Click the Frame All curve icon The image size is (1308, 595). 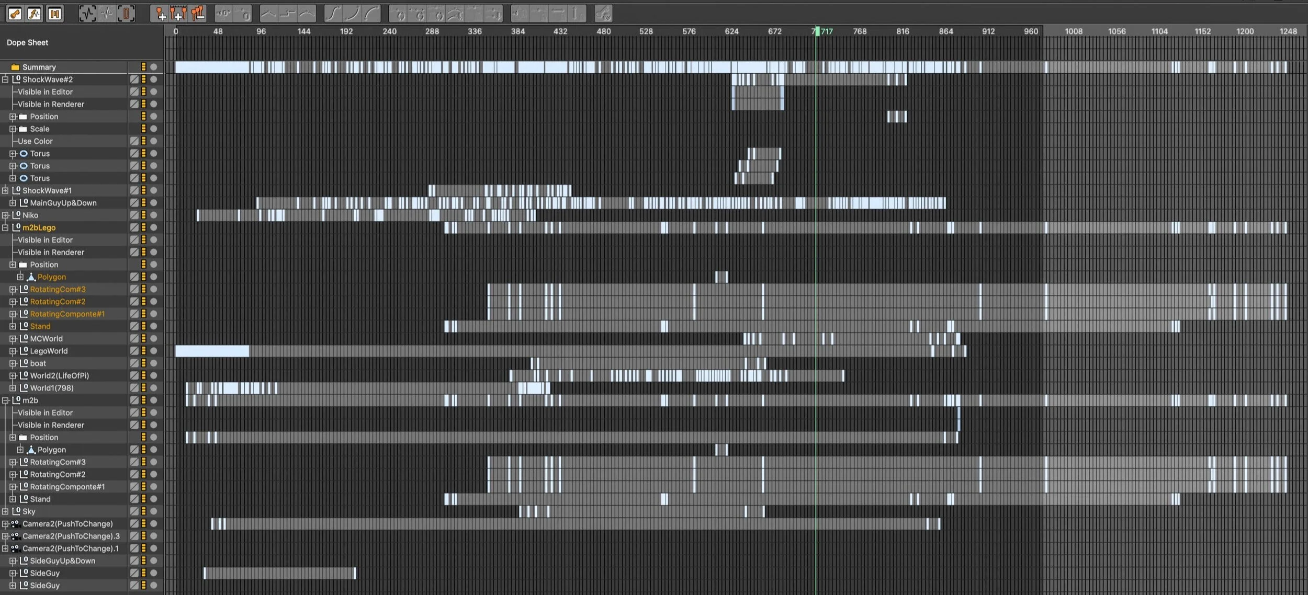pos(87,14)
